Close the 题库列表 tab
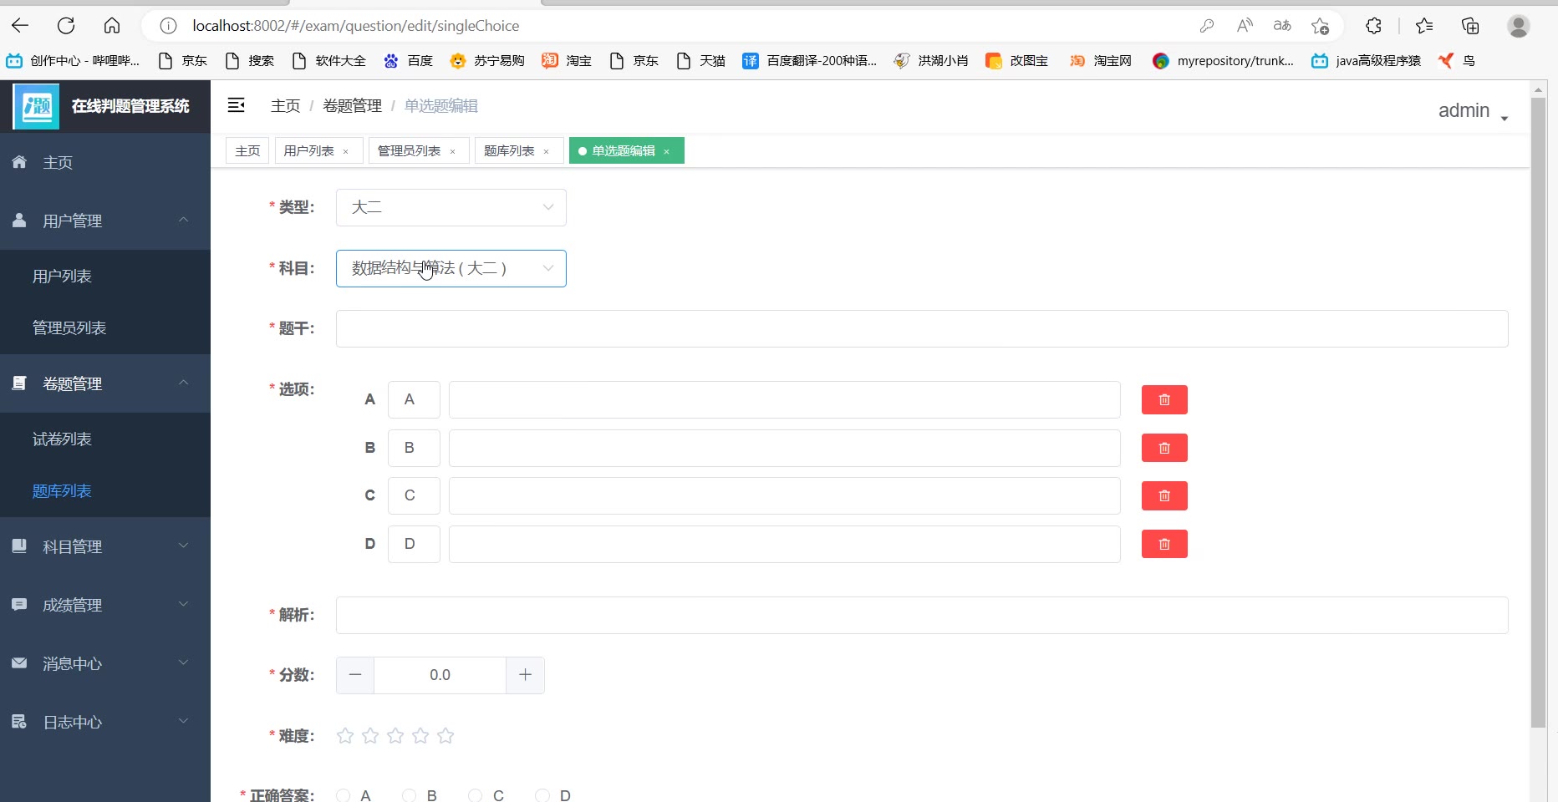 tap(546, 151)
